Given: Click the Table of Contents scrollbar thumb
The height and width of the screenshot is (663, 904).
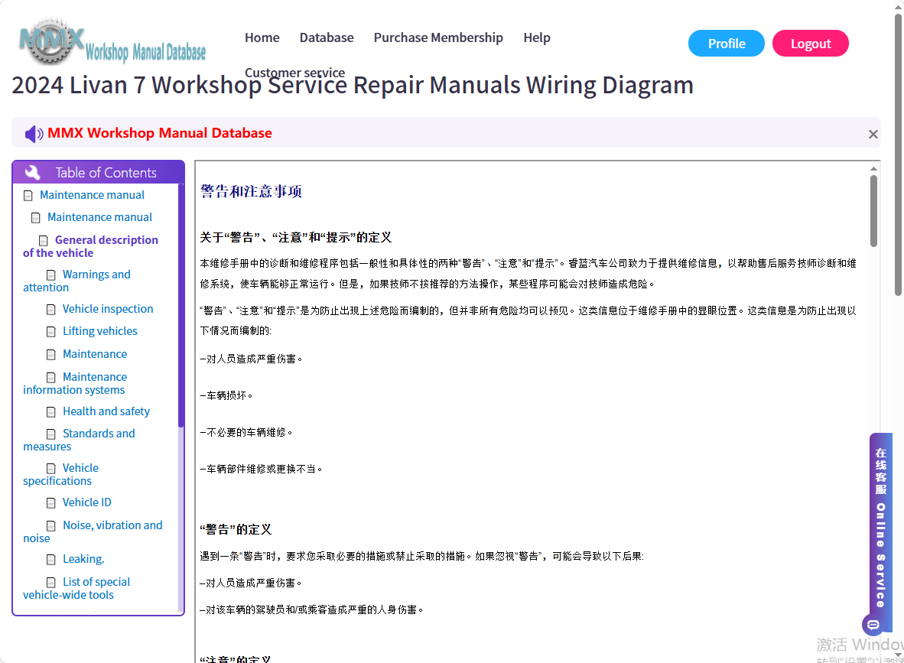Looking at the screenshot, I should 181,306.
